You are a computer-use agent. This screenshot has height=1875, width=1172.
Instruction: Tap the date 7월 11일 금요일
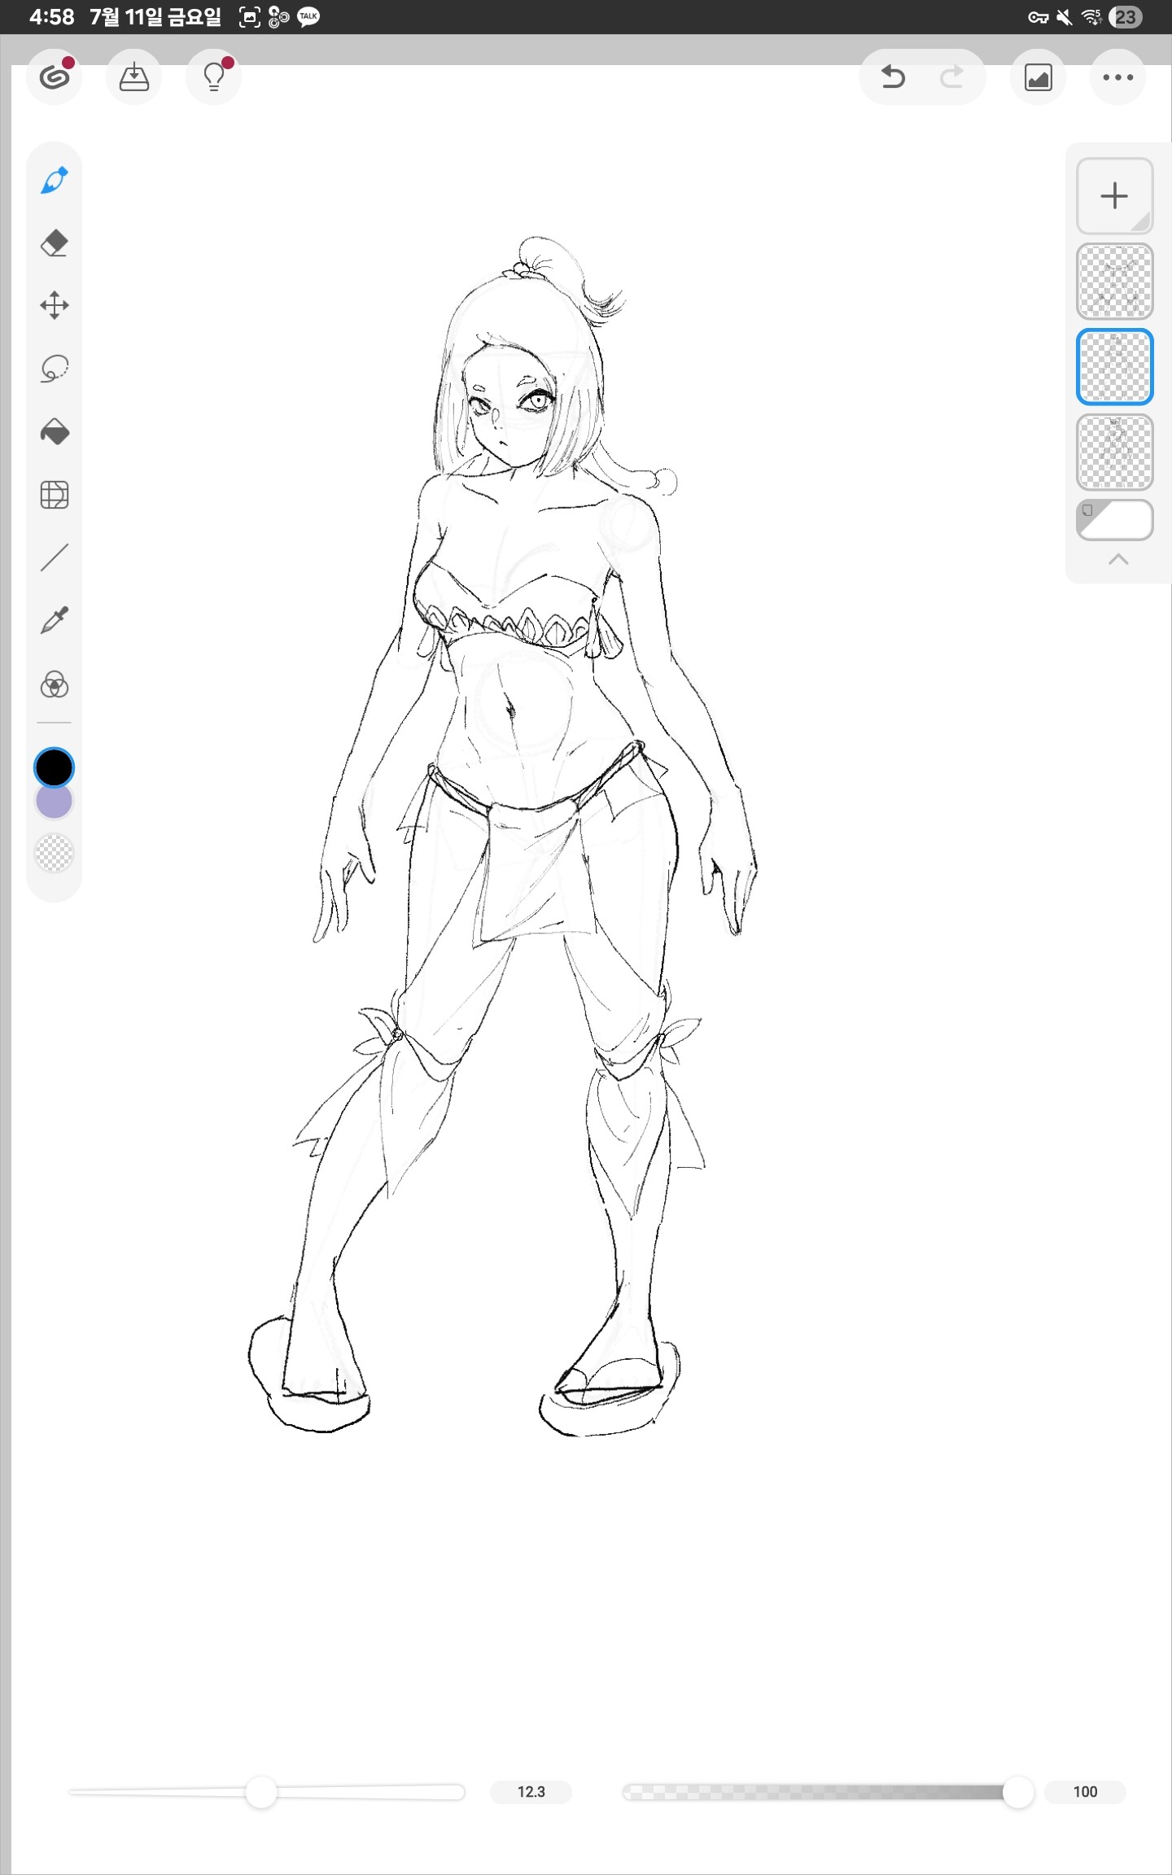[155, 17]
